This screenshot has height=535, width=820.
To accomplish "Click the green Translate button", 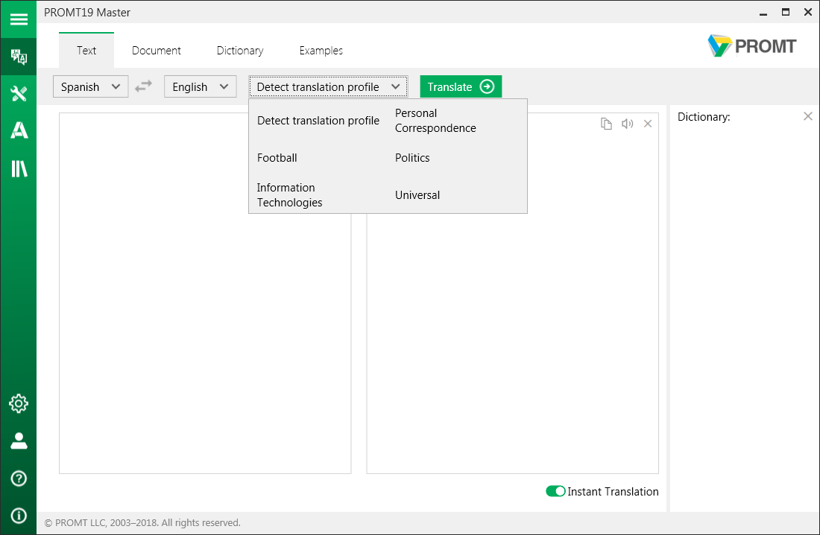I will coord(461,86).
